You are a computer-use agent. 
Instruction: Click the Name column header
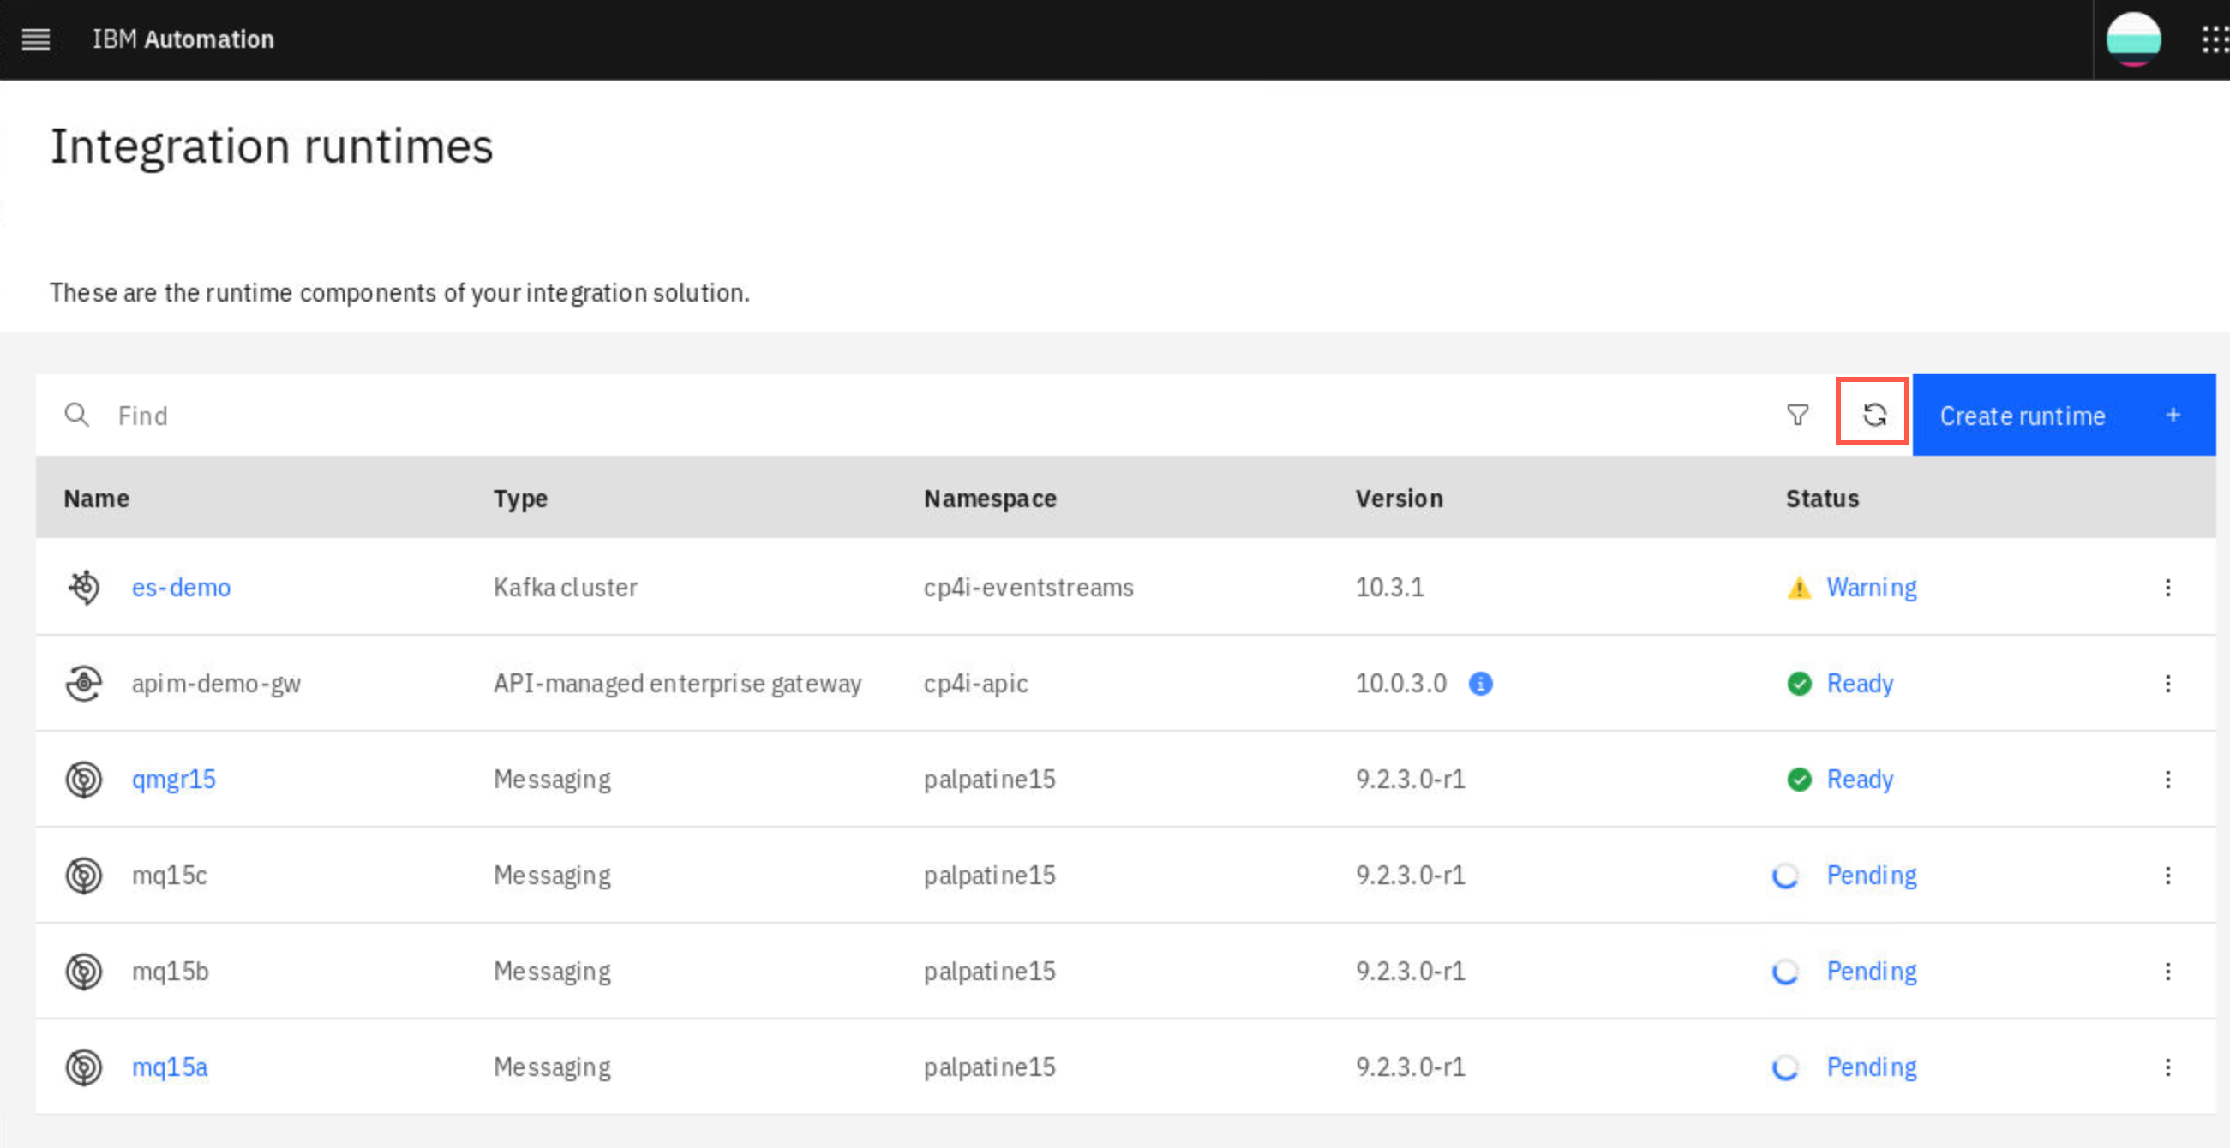pyautogui.click(x=96, y=499)
